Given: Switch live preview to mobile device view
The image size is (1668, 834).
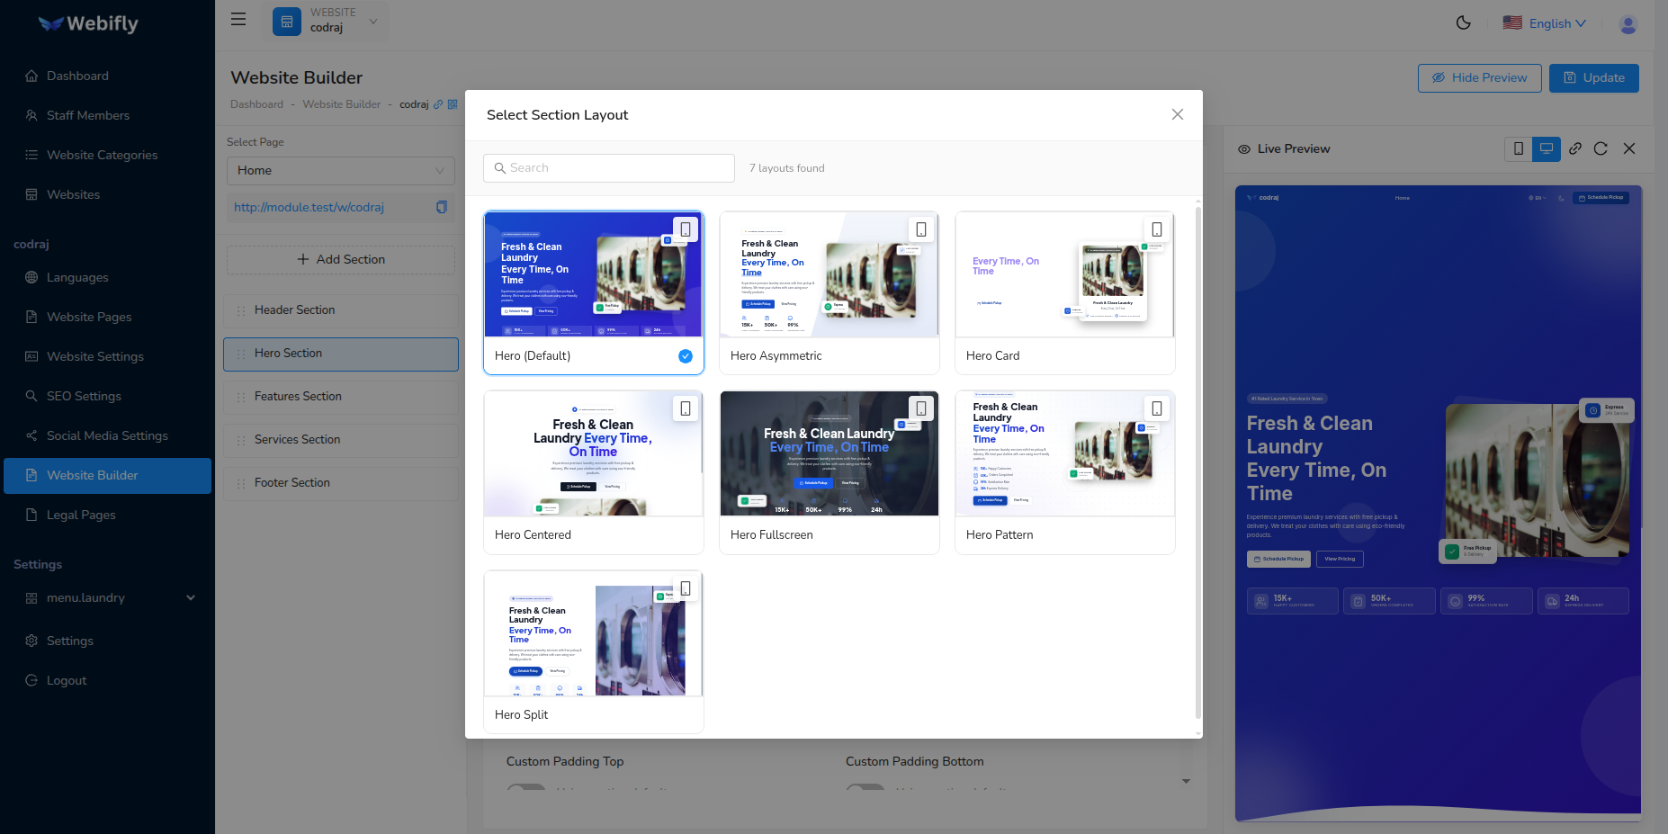Looking at the screenshot, I should 1519,149.
